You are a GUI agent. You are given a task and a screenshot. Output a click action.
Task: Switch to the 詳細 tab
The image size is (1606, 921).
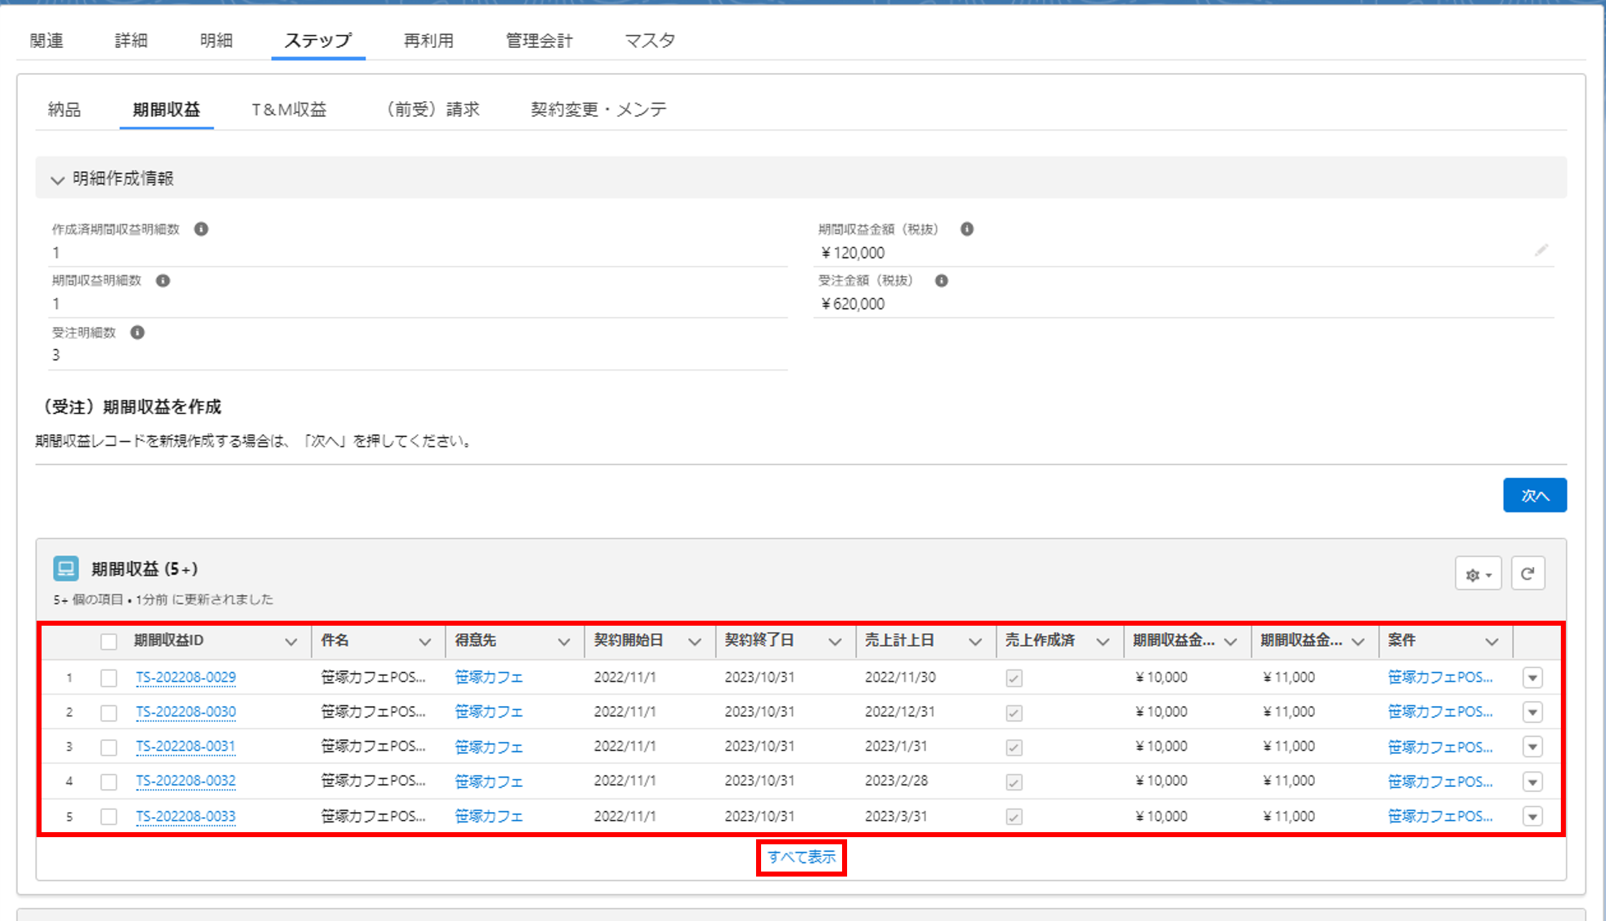(131, 41)
